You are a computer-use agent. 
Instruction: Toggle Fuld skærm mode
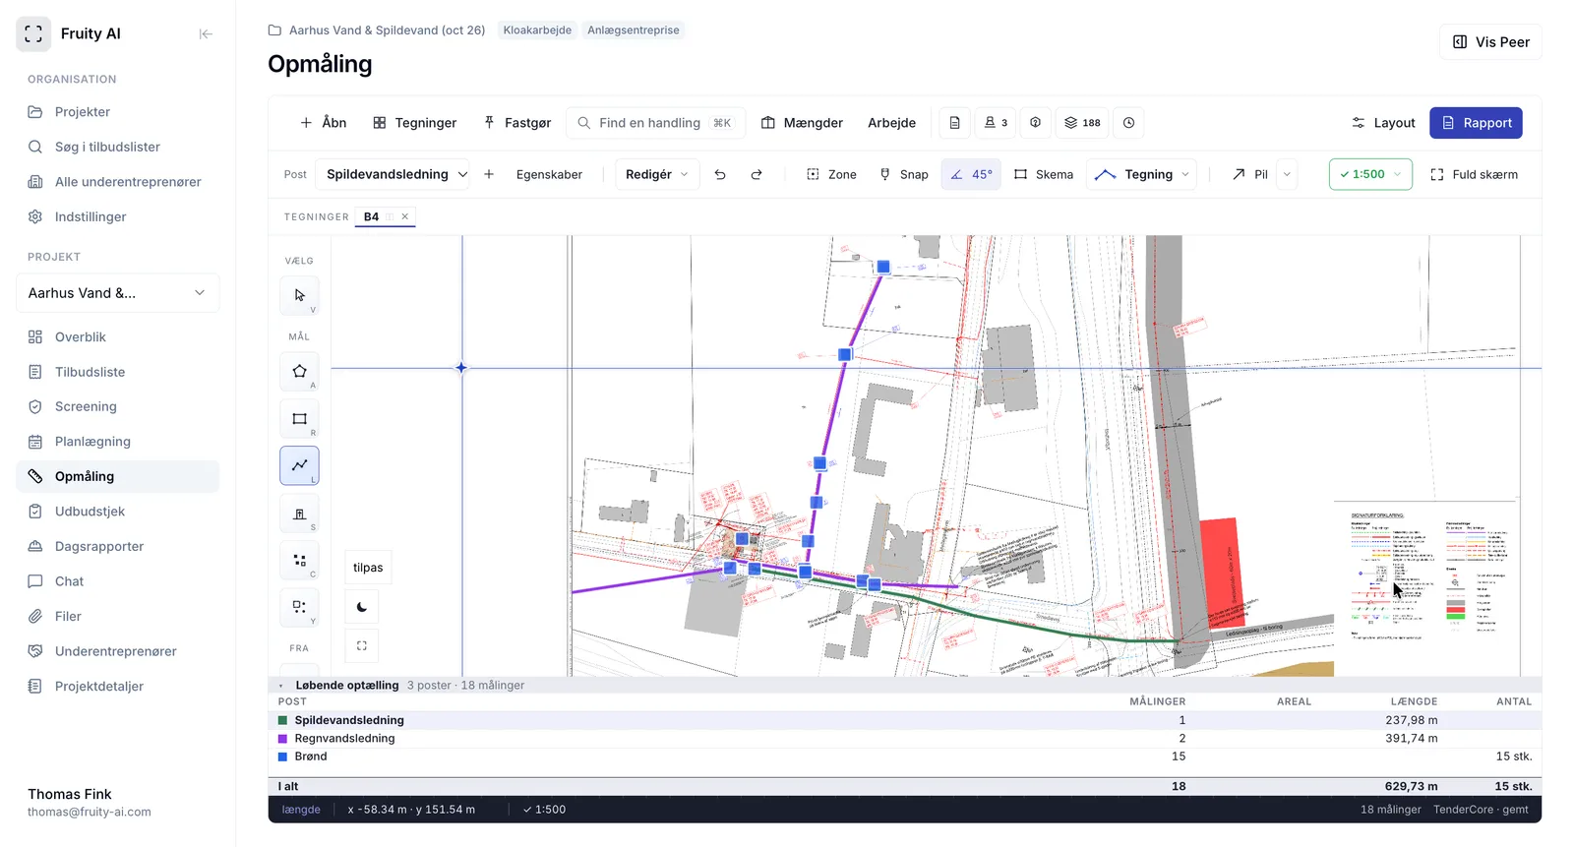tap(1474, 174)
